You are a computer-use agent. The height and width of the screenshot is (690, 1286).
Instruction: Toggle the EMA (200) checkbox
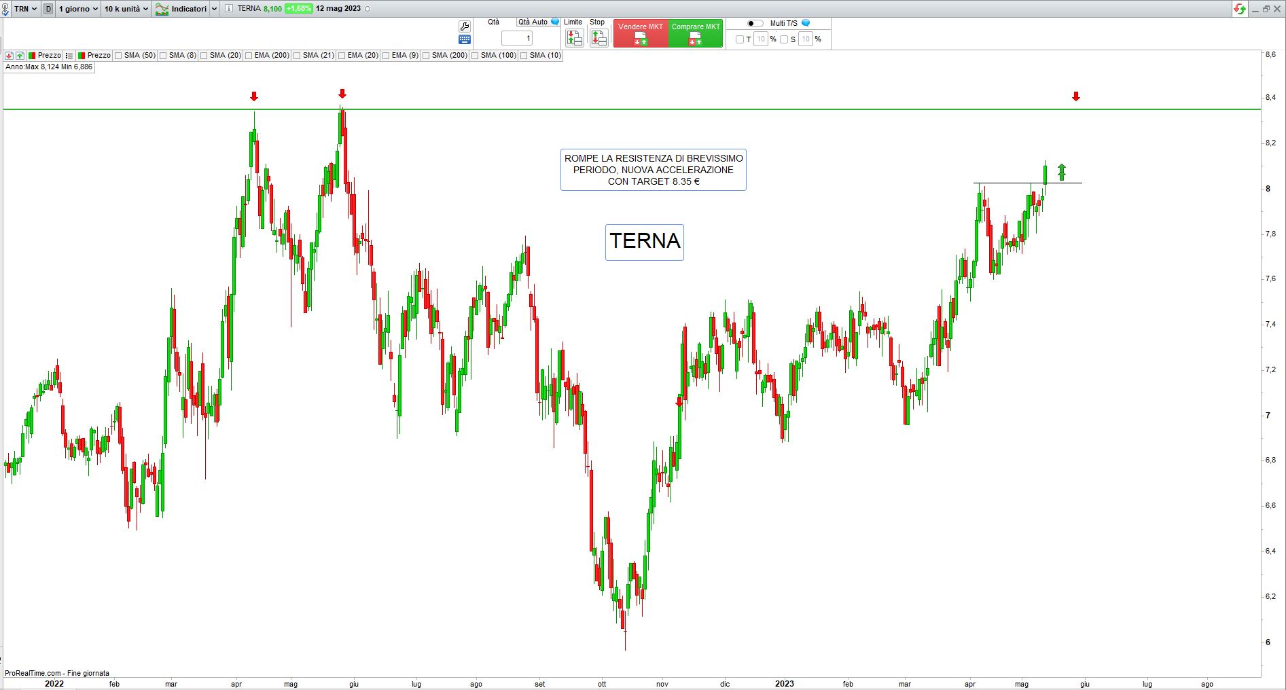click(249, 56)
